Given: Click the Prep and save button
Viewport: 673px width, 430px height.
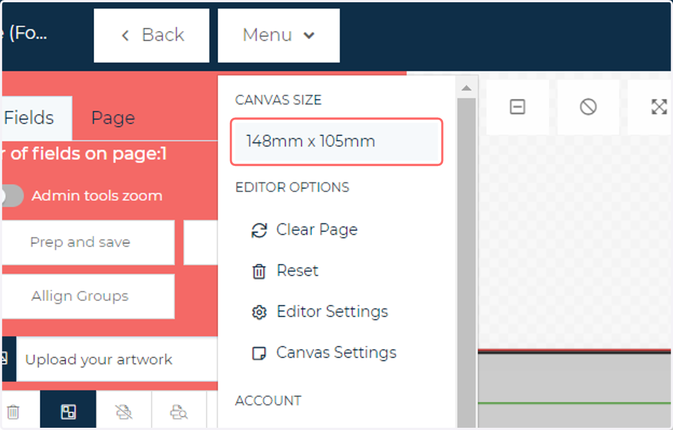Looking at the screenshot, I should (87, 242).
